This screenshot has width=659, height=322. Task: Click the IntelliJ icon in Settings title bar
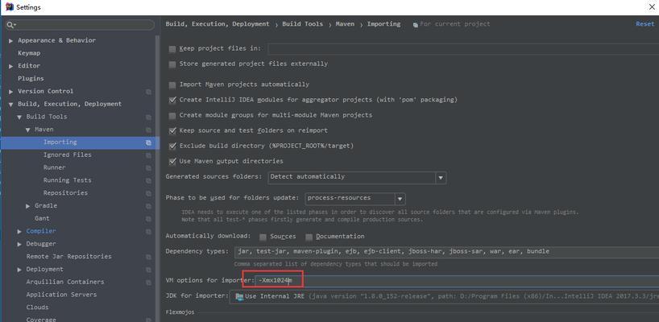click(x=9, y=6)
